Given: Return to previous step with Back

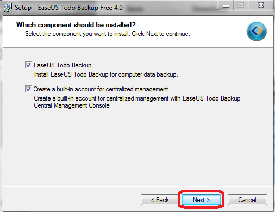Looking at the screenshot, I should [160, 200].
